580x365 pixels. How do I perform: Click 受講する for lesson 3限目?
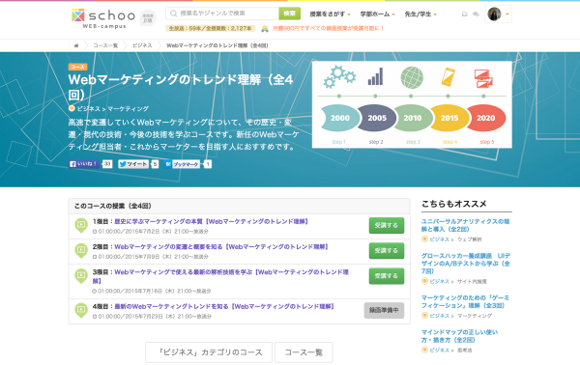[x=386, y=276]
